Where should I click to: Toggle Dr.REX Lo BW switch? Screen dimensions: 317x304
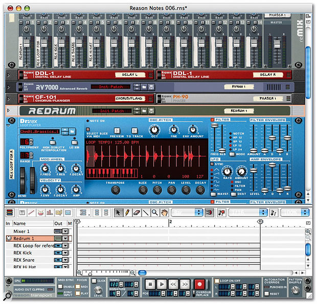75,142
